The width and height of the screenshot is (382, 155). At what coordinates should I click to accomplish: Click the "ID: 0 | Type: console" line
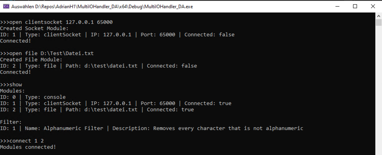[x=33, y=97]
